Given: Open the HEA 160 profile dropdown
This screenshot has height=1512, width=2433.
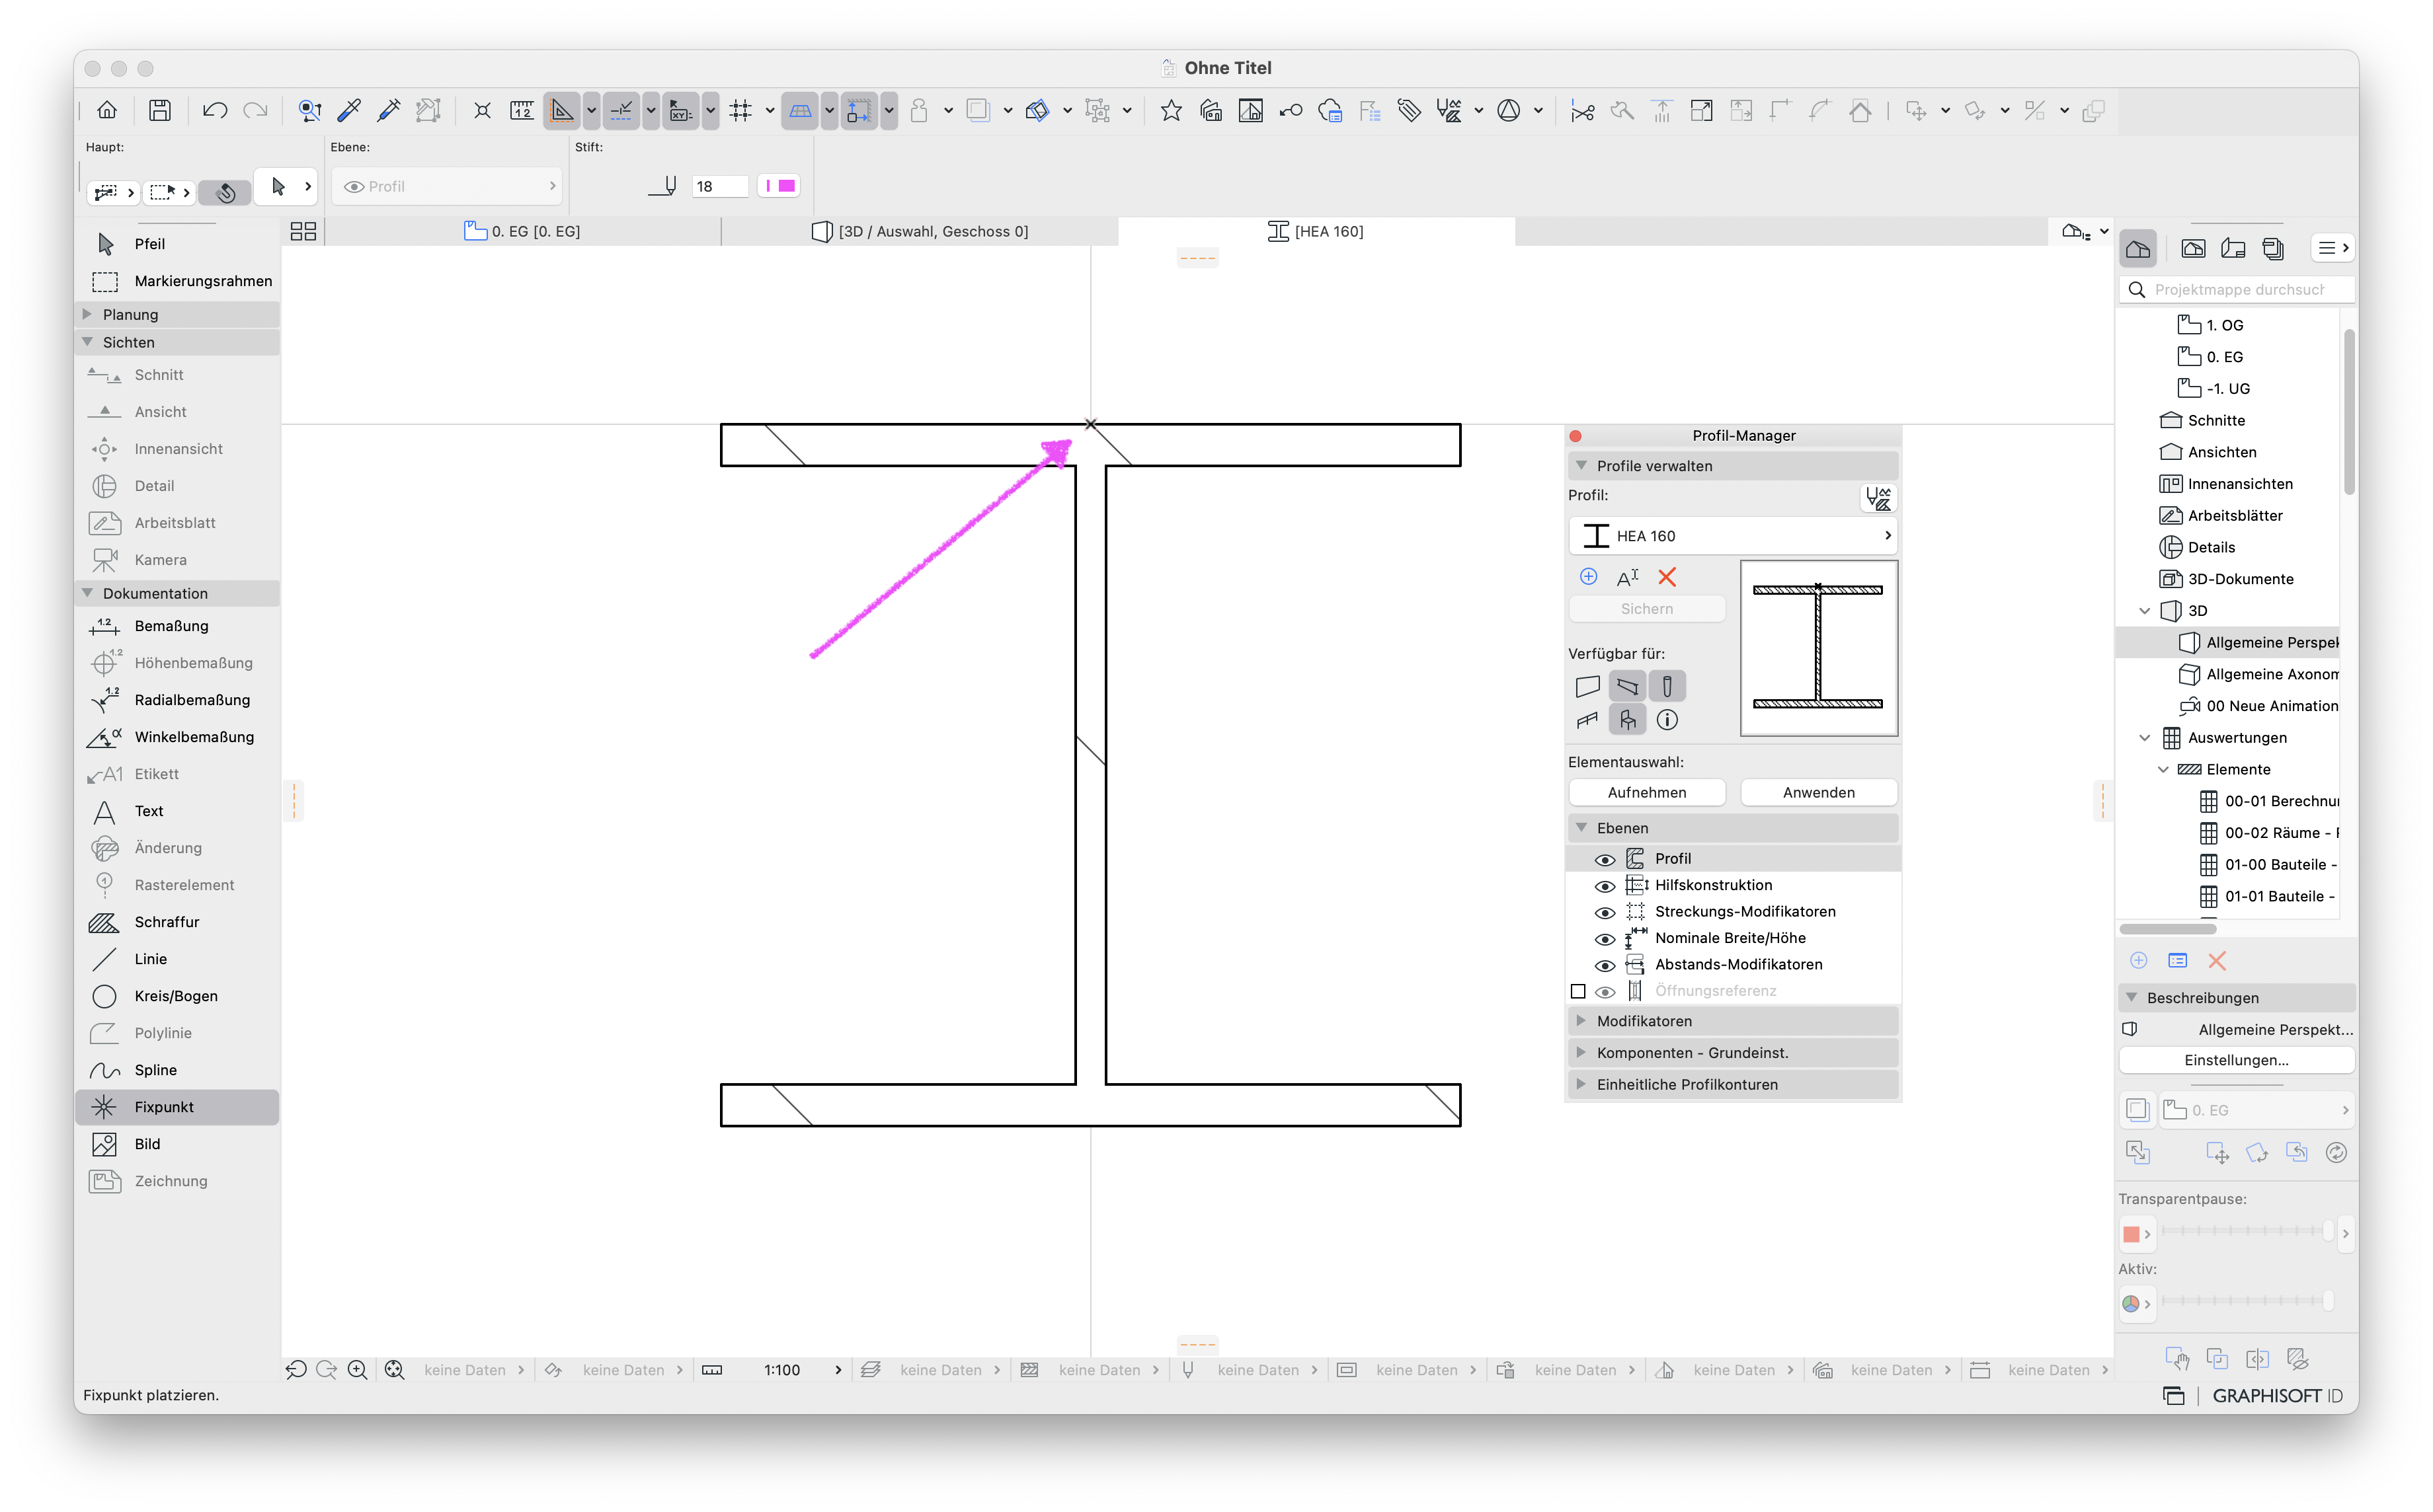Looking at the screenshot, I should point(1733,536).
